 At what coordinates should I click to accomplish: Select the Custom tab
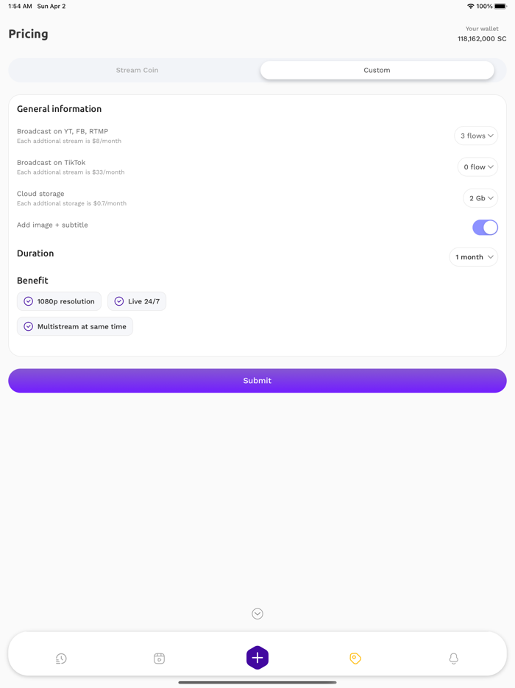(377, 70)
